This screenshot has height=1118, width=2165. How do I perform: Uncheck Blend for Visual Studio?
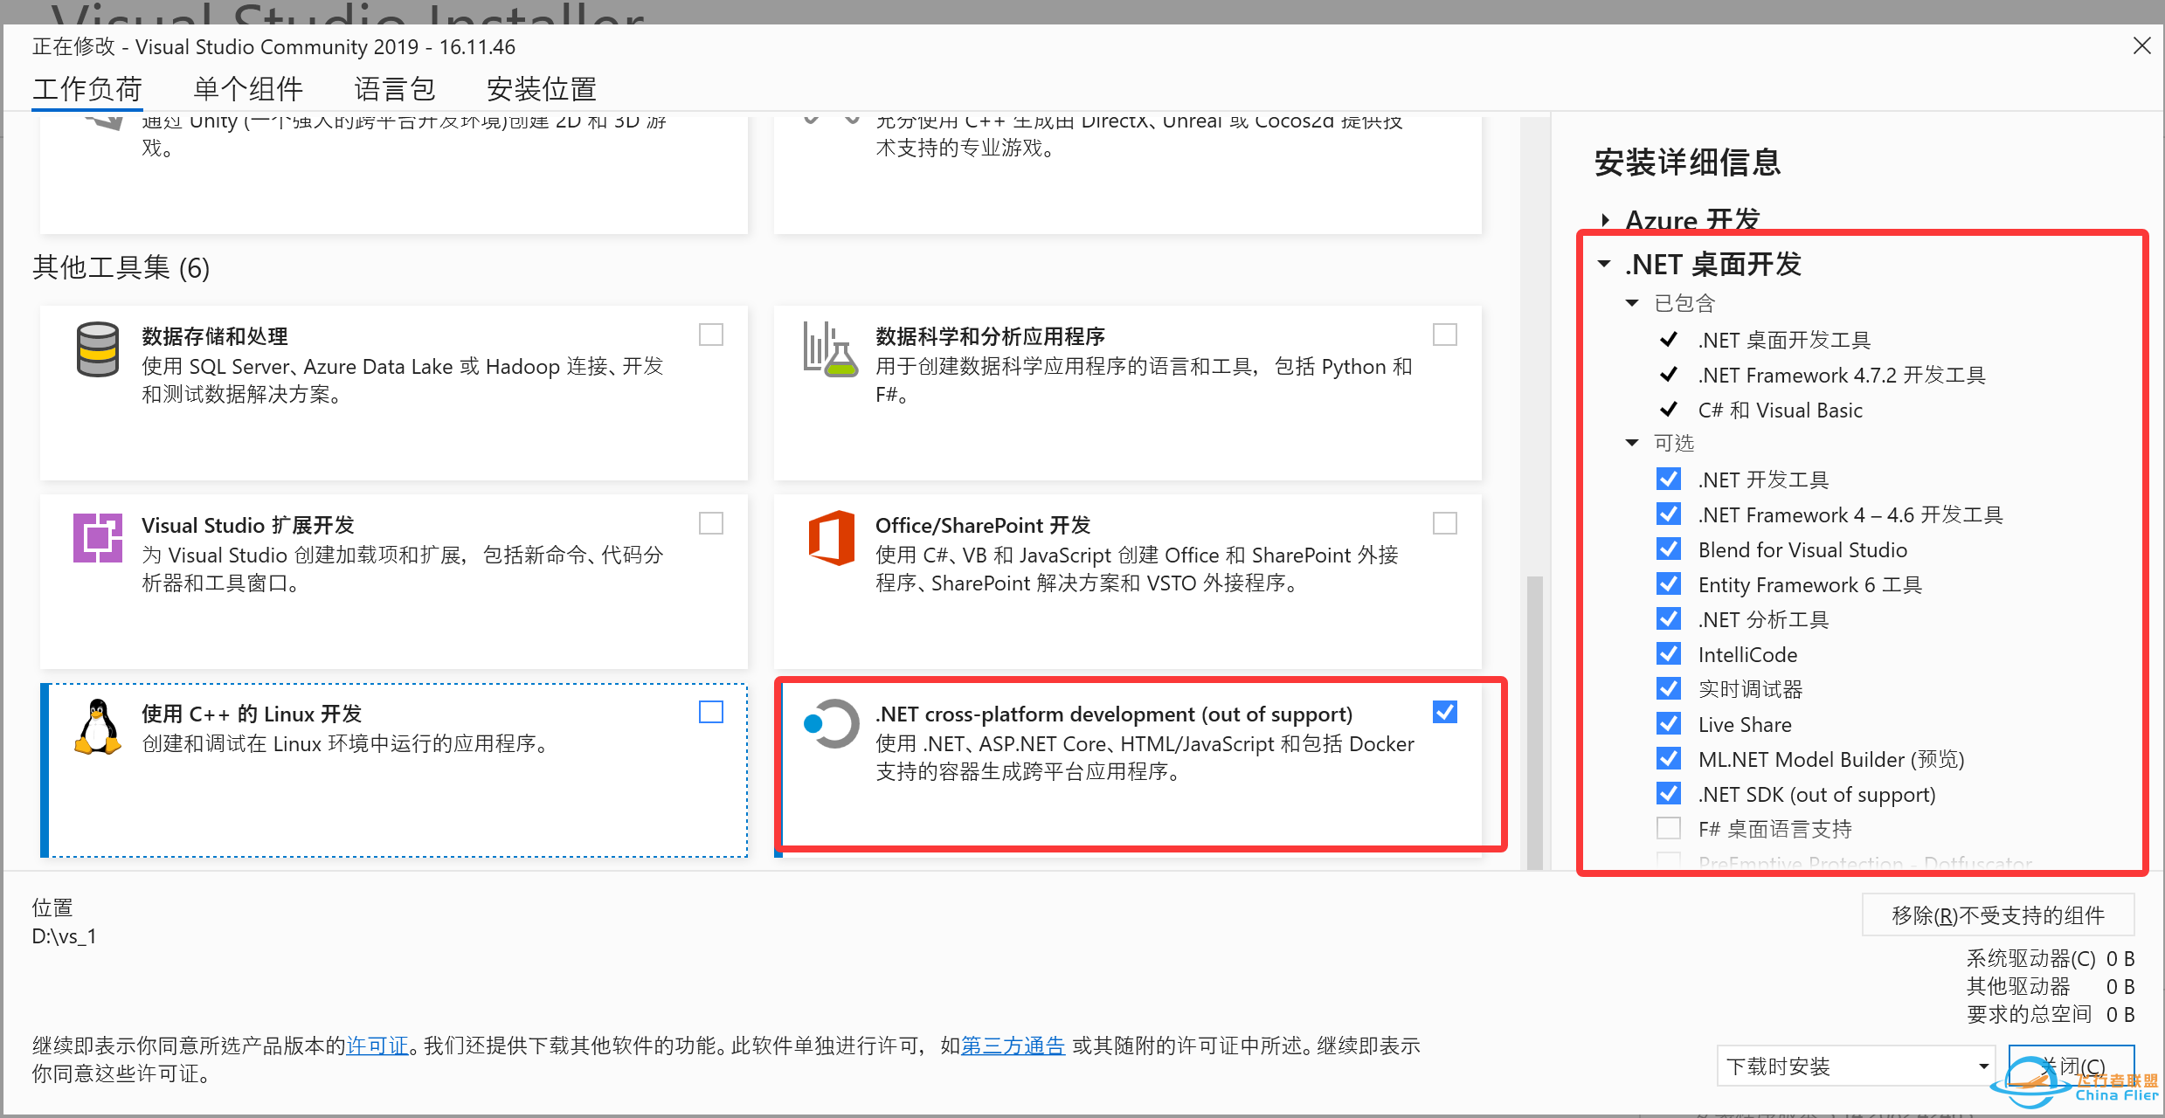1669,549
